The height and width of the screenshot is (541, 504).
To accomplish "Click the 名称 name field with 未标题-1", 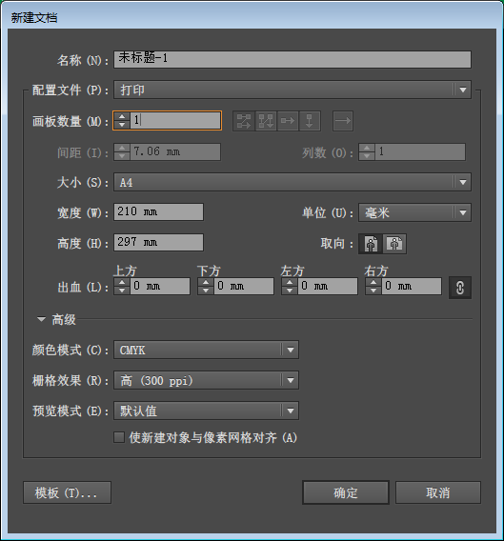I will coord(292,59).
